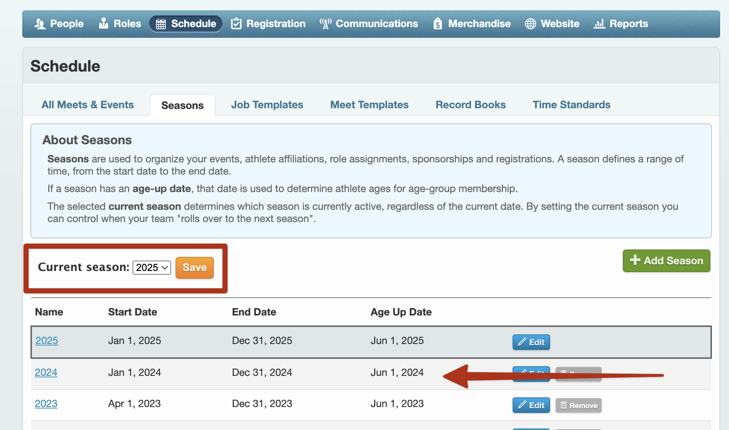Remove the 2023 season
The height and width of the screenshot is (430, 729).
tap(578, 405)
